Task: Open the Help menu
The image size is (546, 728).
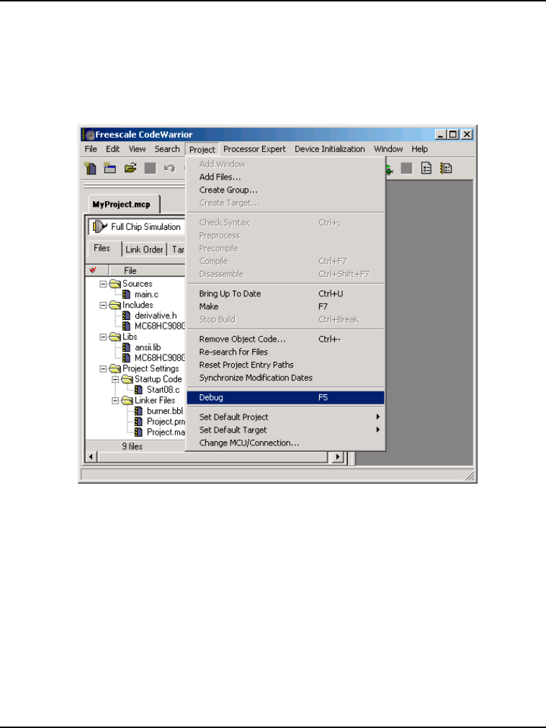Action: pos(419,149)
